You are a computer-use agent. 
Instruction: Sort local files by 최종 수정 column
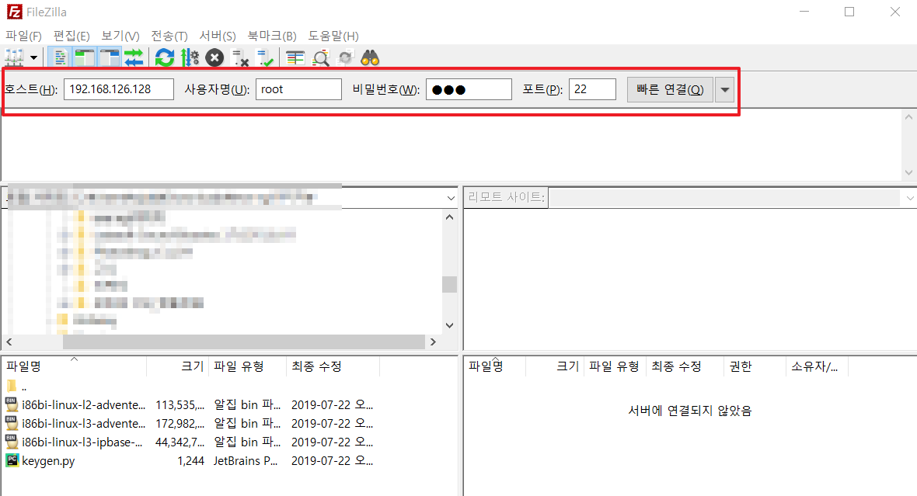[x=333, y=366]
